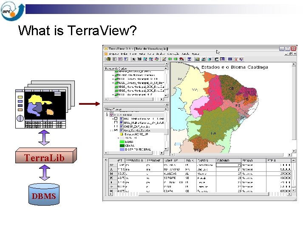The height and width of the screenshot is (229, 306).
Task: Open the Janela menu
Action: 185,53
